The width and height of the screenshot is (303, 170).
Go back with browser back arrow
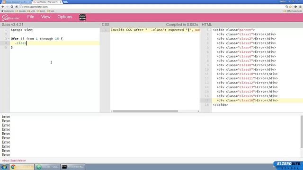click(x=3, y=7)
